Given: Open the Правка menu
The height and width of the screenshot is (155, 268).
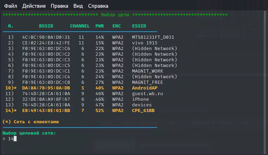Looking at the screenshot, I should (59, 6).
